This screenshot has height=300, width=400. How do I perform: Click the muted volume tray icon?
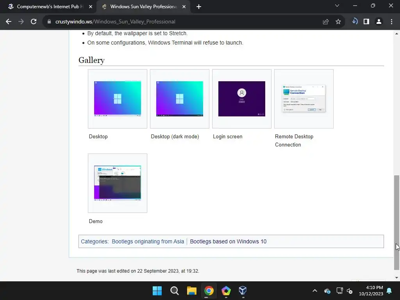coord(350,291)
